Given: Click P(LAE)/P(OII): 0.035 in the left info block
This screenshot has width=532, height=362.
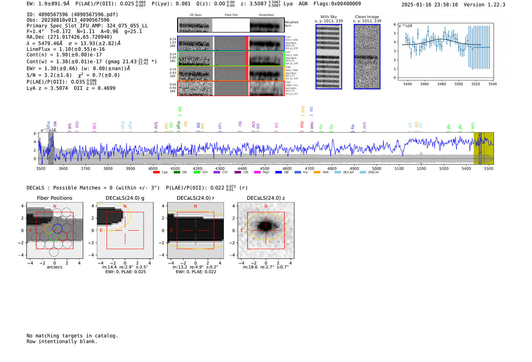Looking at the screenshot, I should tap(62, 82).
